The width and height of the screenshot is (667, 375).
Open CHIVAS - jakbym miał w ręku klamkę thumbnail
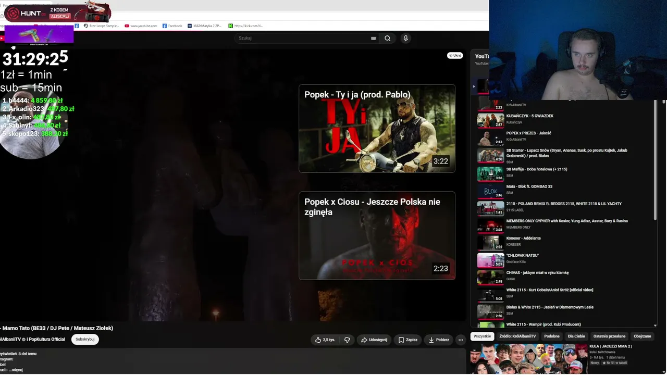tap(490, 277)
